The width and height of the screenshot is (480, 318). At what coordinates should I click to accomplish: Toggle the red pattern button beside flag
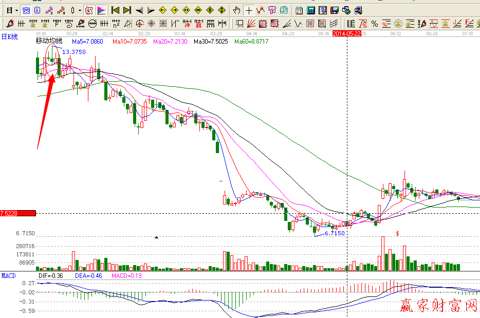point(89,10)
